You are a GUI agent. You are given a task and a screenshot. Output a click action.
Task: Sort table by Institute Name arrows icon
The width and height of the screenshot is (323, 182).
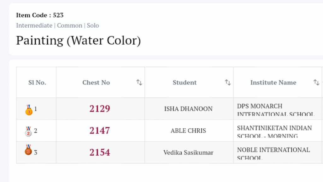coord(316,82)
